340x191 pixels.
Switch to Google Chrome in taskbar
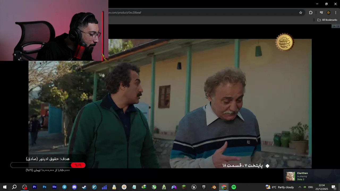[224, 187]
